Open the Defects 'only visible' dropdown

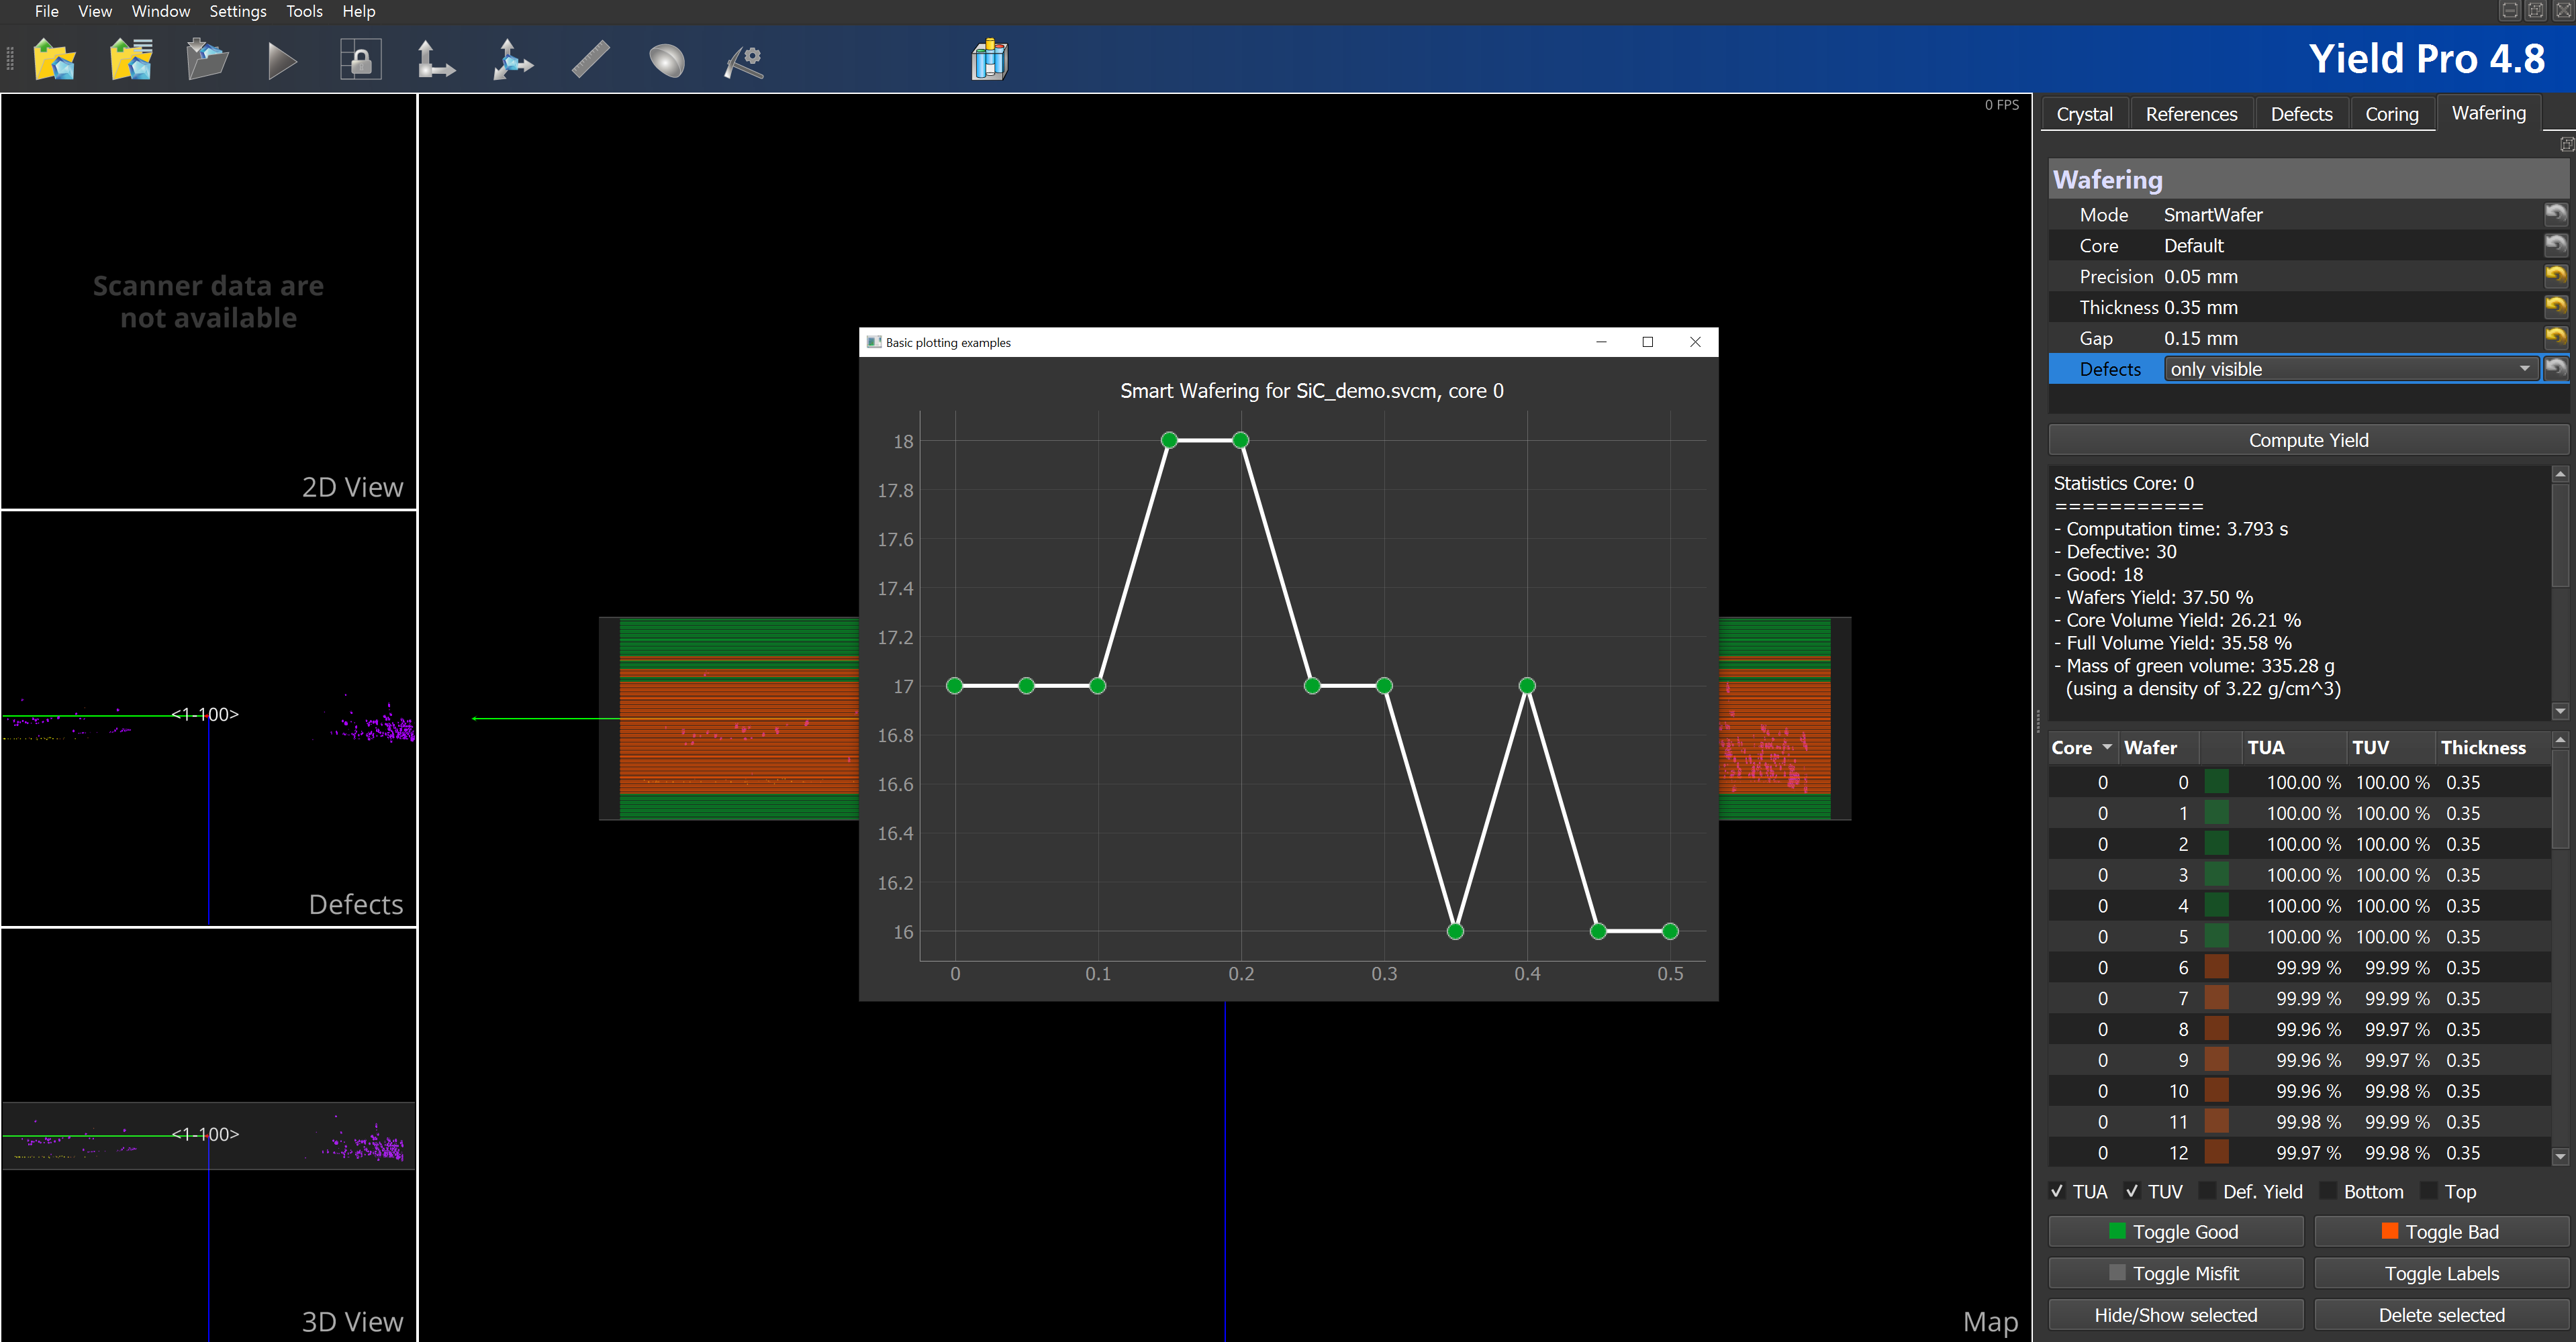[x=2351, y=369]
